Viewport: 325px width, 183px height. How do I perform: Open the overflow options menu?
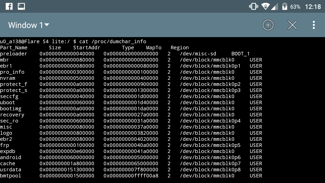coord(314,25)
